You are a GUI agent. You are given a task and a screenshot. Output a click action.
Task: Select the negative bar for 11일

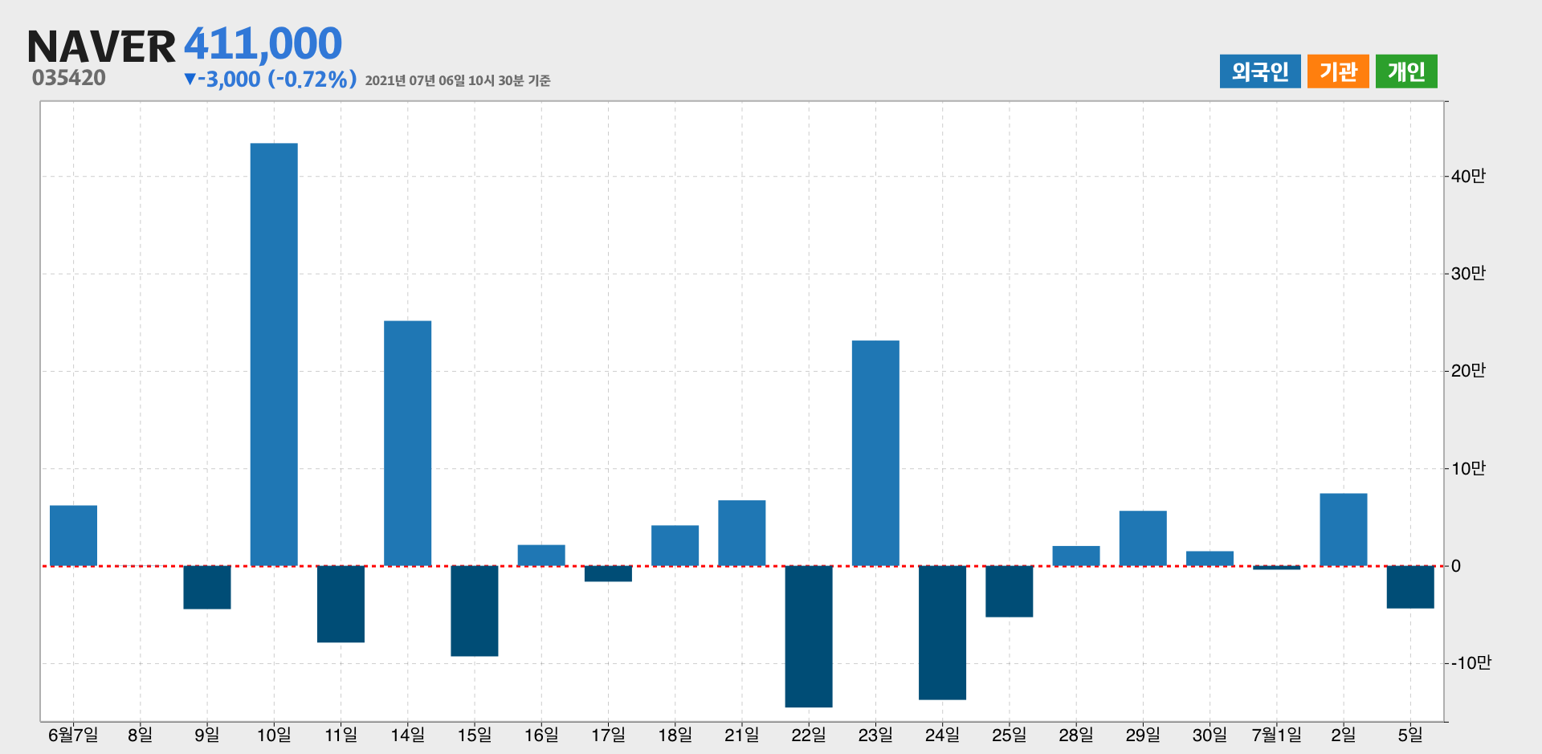point(341,604)
